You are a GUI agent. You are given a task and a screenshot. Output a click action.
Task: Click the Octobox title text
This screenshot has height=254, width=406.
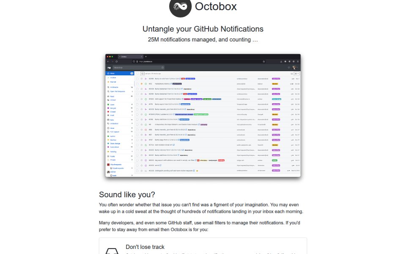click(x=216, y=6)
